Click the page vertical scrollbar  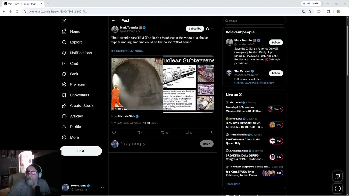[x=347, y=51]
